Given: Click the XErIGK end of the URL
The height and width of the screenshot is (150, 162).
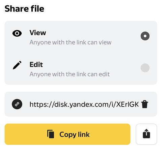Looking at the screenshot, I should pyautogui.click(x=127, y=104).
